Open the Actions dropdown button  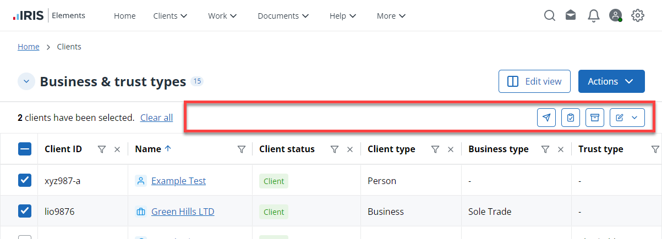point(611,81)
